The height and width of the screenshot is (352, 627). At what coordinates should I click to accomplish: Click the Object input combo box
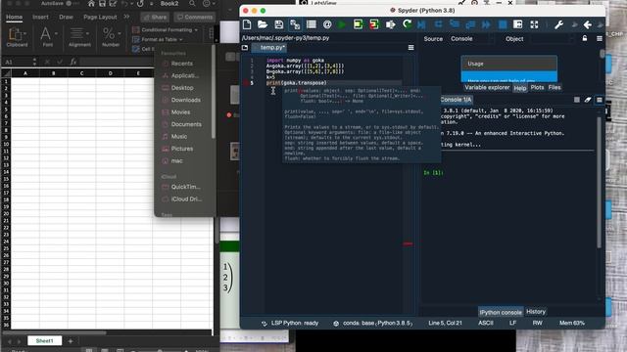[x=554, y=39]
